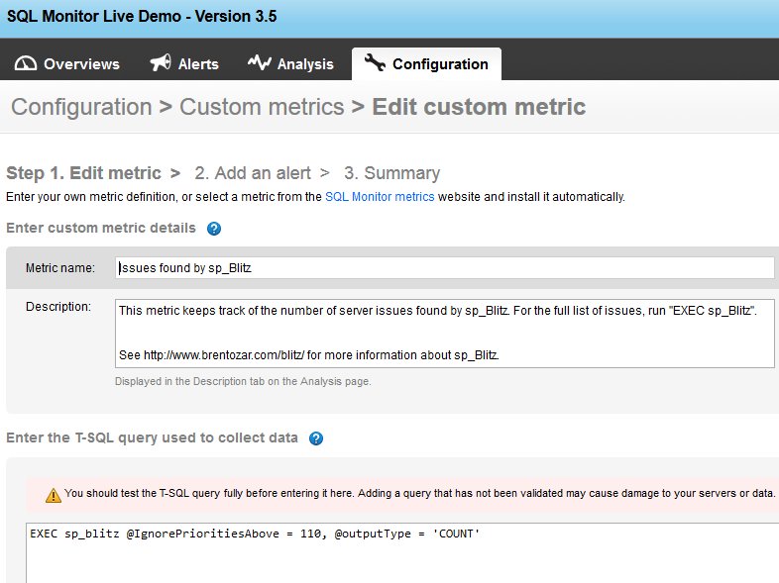Navigate to Configuration in the breadcrumb
Screen dimensions: 779x583
pos(81,107)
